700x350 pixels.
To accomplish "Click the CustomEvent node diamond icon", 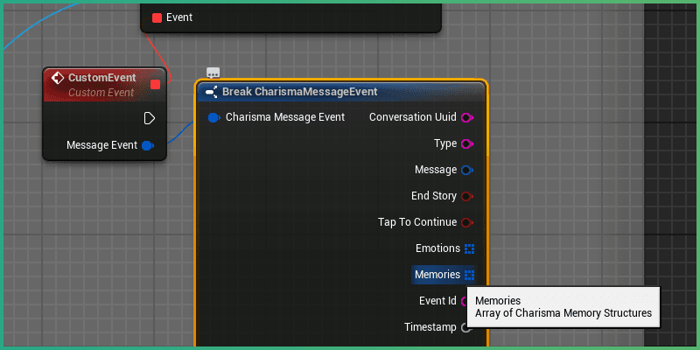I will tap(57, 78).
